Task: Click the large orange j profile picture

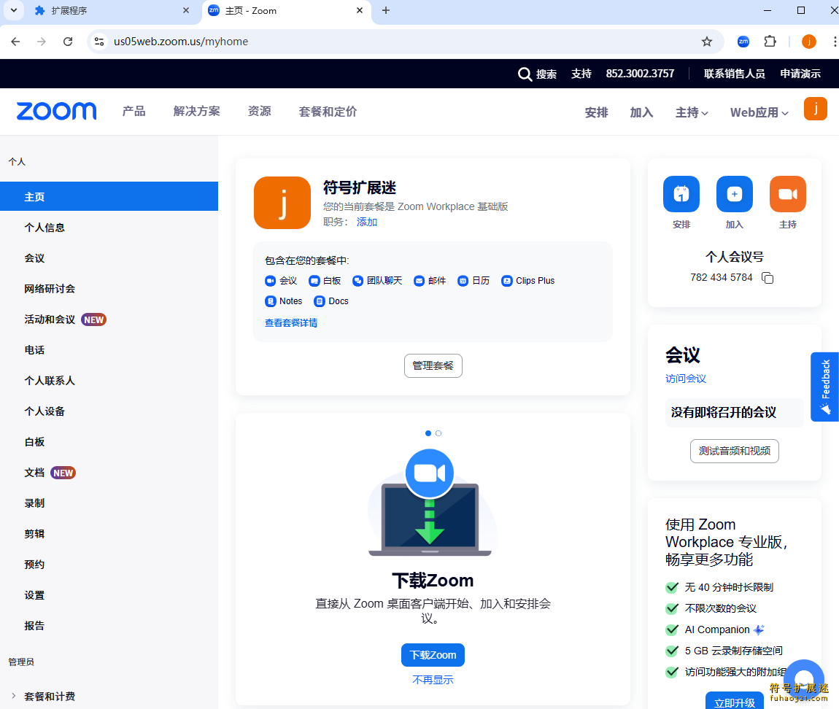Action: click(282, 203)
